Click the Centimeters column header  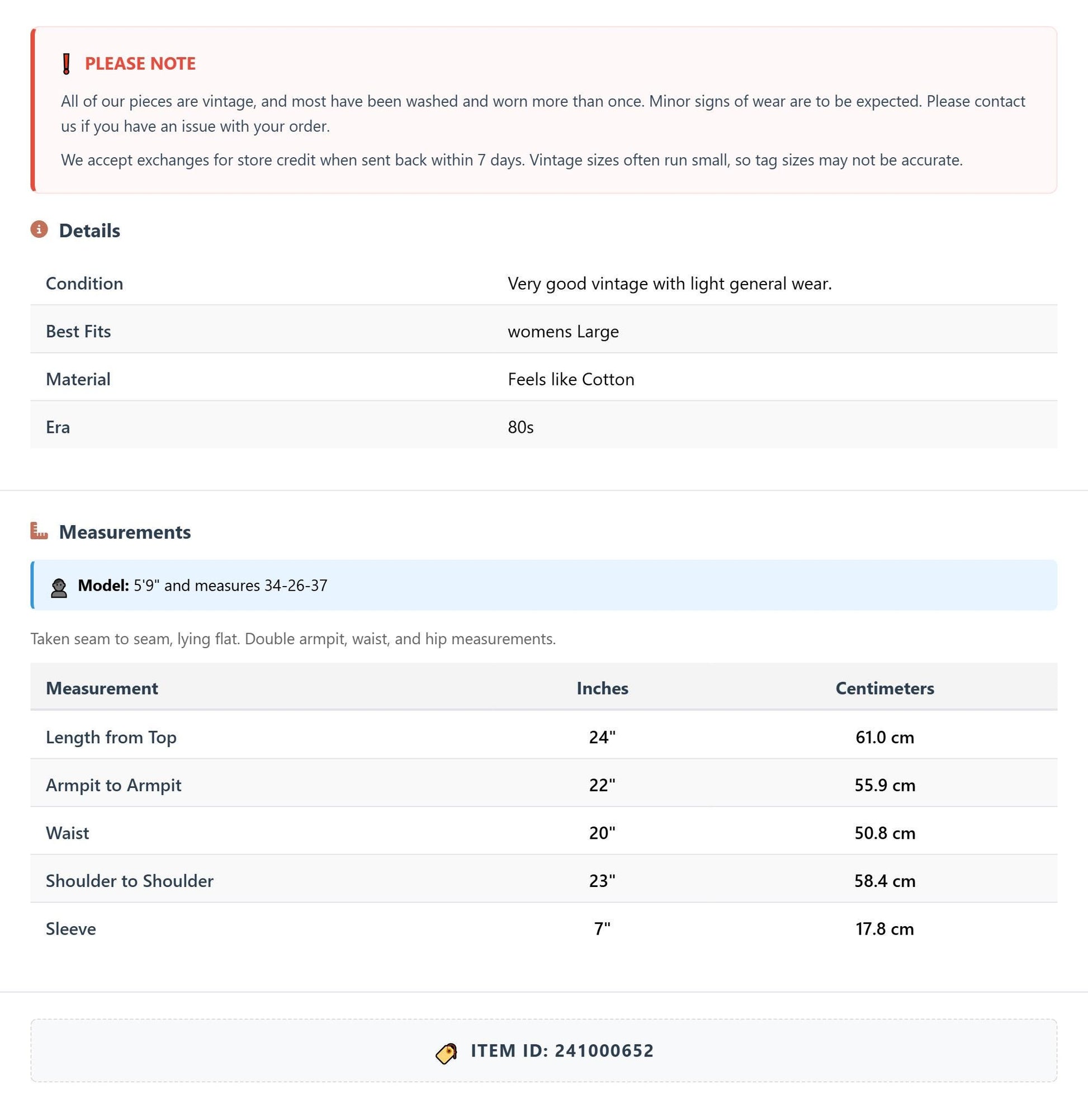coord(884,688)
